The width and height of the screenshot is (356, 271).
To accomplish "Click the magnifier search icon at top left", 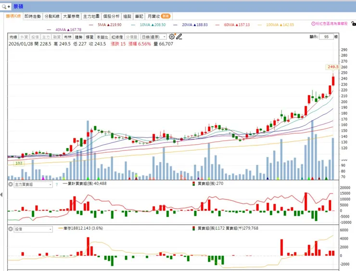I will click(x=4, y=7).
